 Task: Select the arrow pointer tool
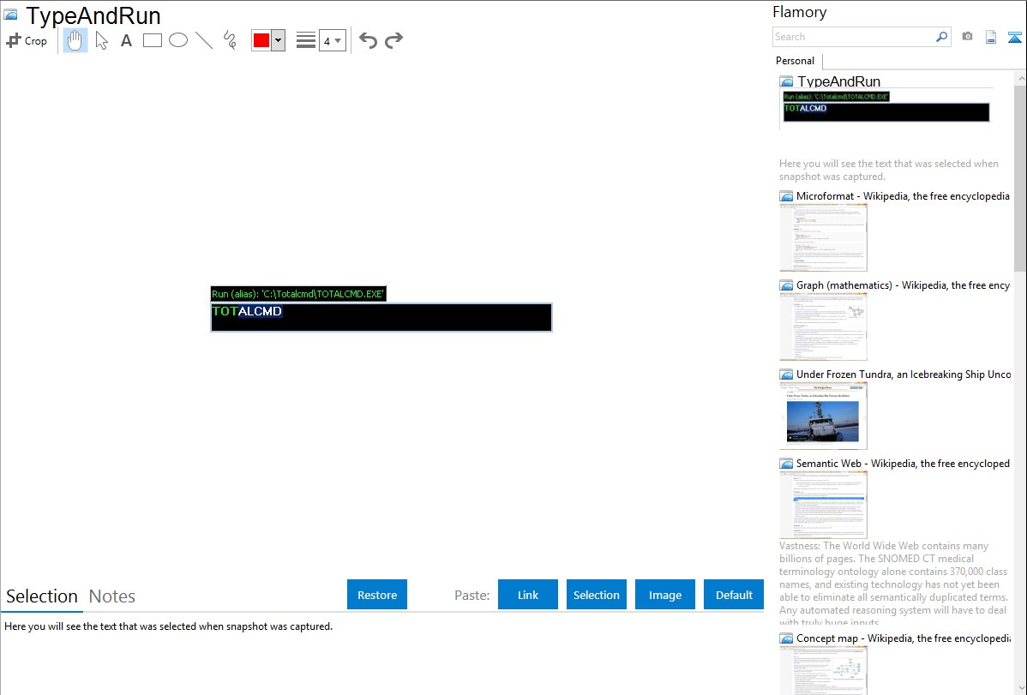(x=101, y=40)
